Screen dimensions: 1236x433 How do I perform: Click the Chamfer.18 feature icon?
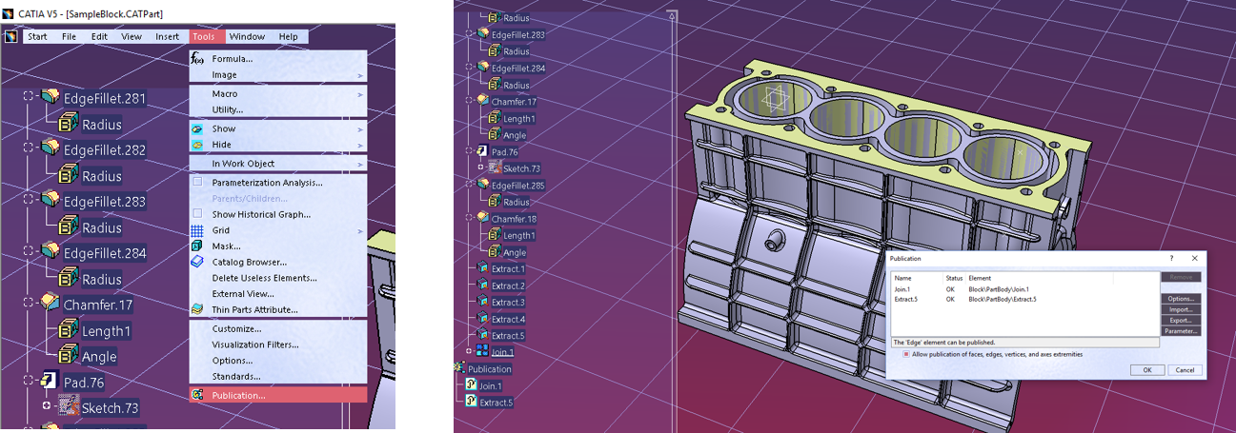(482, 219)
